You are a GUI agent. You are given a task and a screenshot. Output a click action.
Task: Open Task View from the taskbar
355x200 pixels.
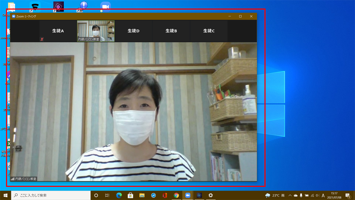coord(107,195)
